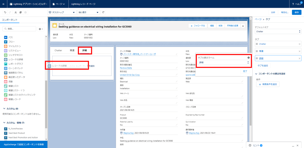Remove the 関連 tab with its X

[299, 51]
